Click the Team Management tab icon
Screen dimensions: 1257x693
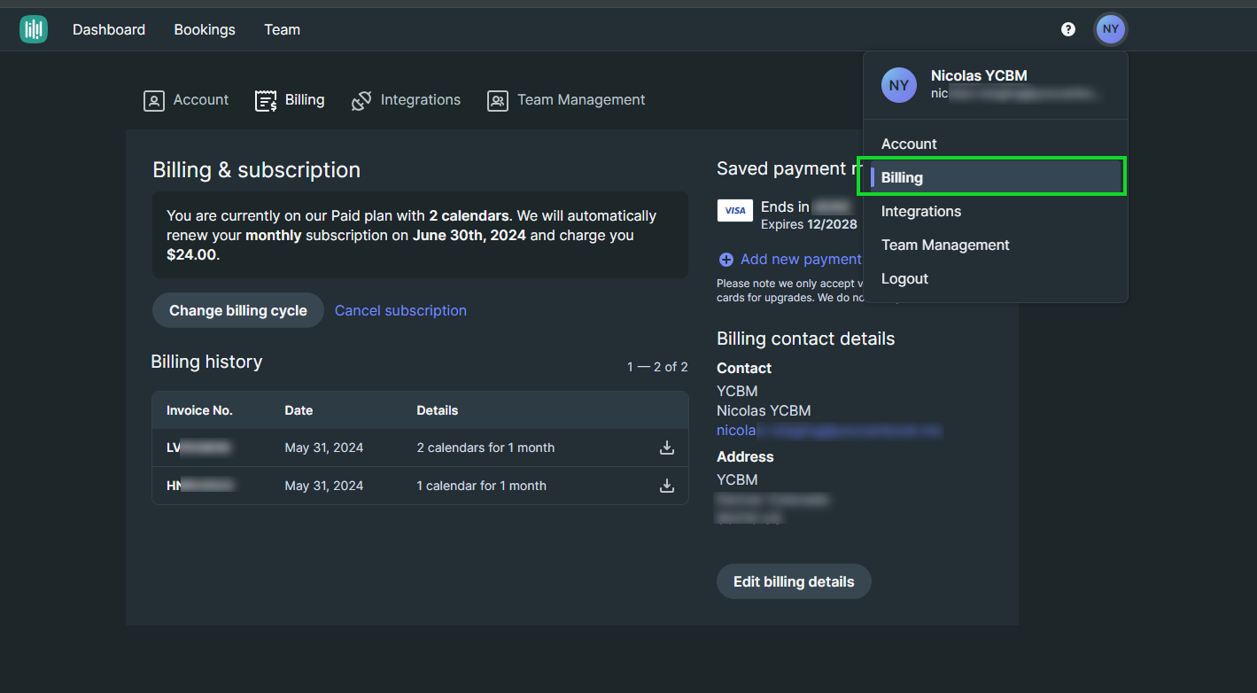498,101
